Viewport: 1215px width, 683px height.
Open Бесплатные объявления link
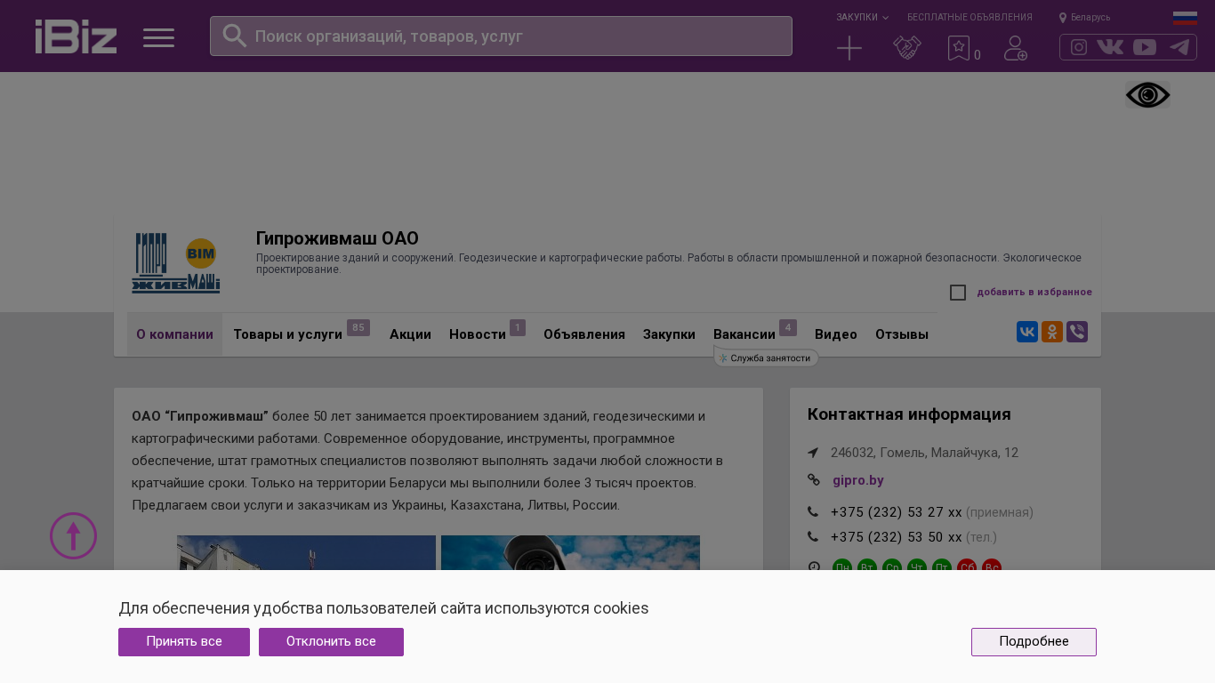pyautogui.click(x=970, y=17)
